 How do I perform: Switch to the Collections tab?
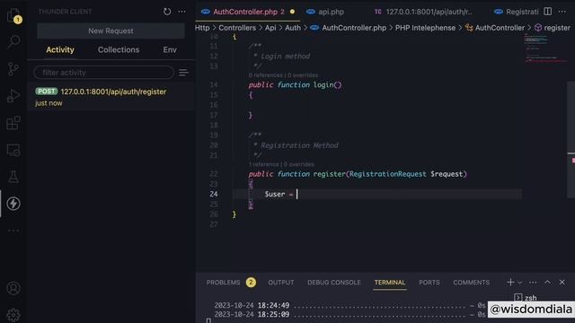119,50
